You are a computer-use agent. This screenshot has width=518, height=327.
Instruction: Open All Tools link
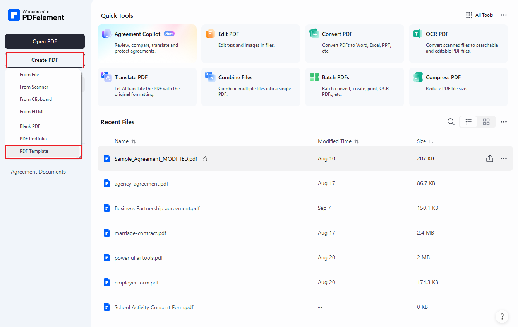pyautogui.click(x=484, y=15)
